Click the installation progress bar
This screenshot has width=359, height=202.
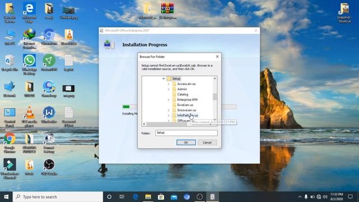179,107
